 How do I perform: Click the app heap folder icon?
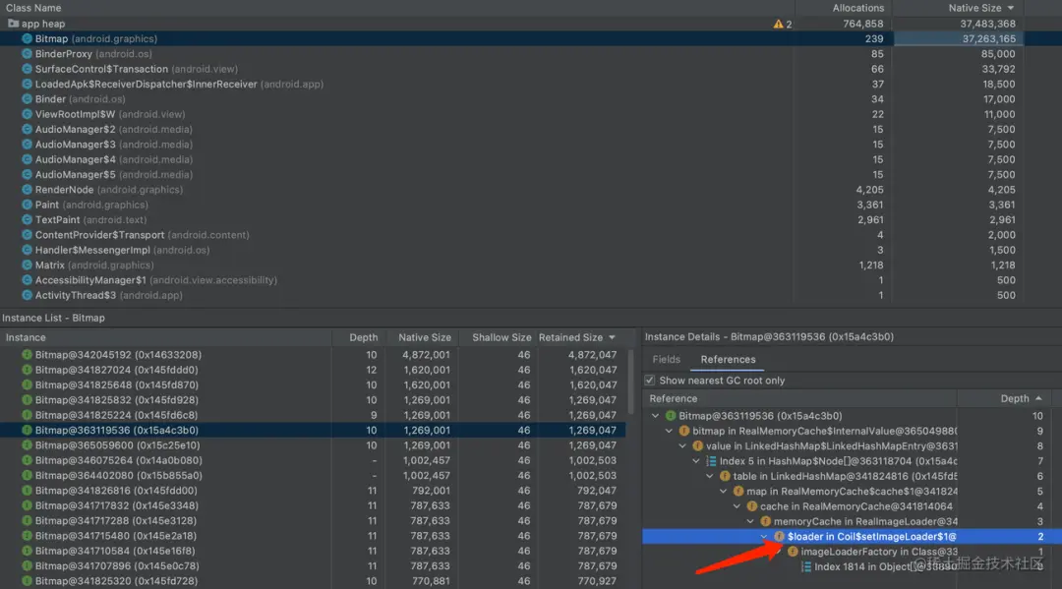click(x=14, y=24)
